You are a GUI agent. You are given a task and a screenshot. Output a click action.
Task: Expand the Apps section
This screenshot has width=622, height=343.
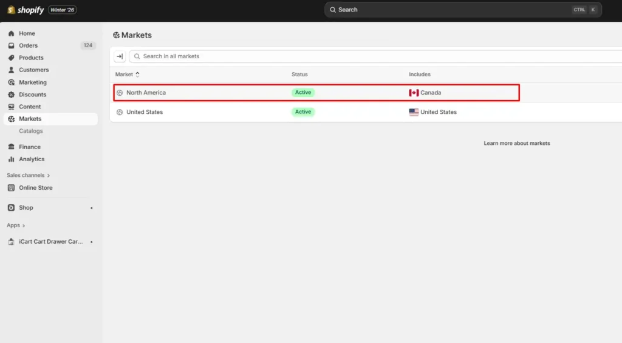(x=16, y=225)
